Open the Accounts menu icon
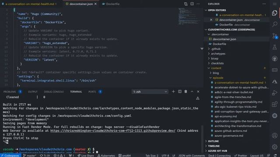 coord(275,136)
